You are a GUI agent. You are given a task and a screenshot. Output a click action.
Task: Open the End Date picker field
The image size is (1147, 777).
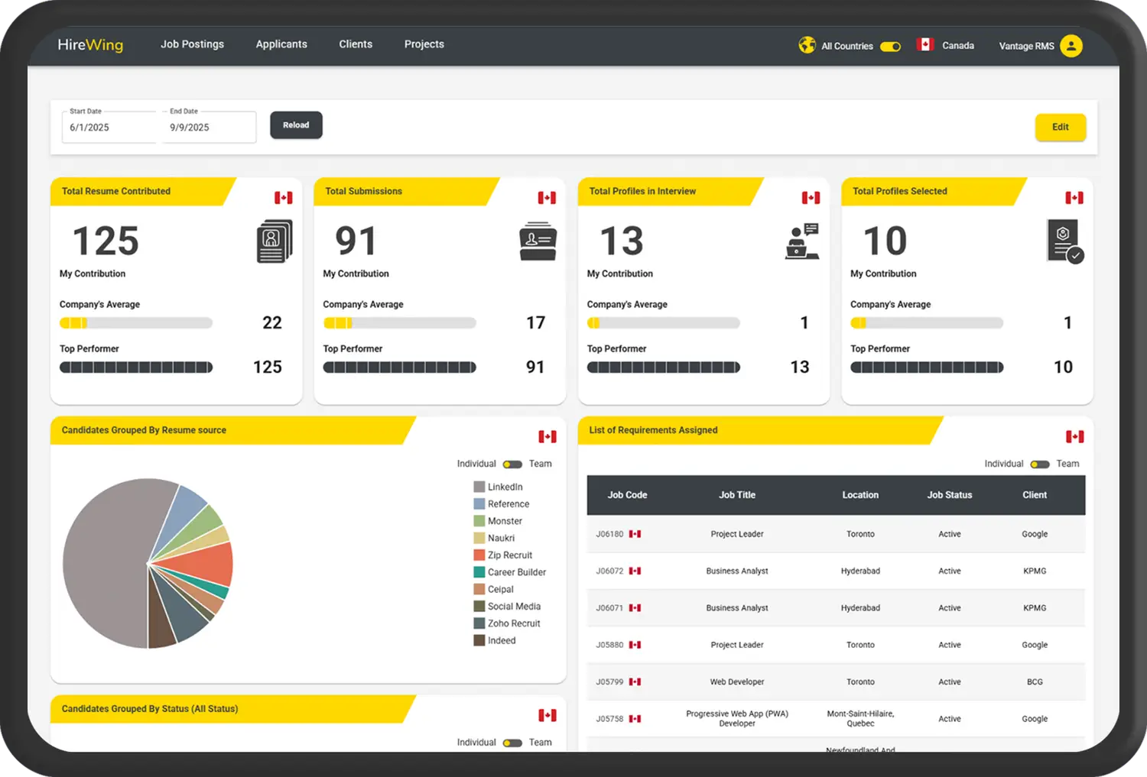pyautogui.click(x=210, y=128)
